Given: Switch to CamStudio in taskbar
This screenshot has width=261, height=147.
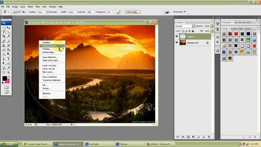Looking at the screenshot, I should [99, 144].
